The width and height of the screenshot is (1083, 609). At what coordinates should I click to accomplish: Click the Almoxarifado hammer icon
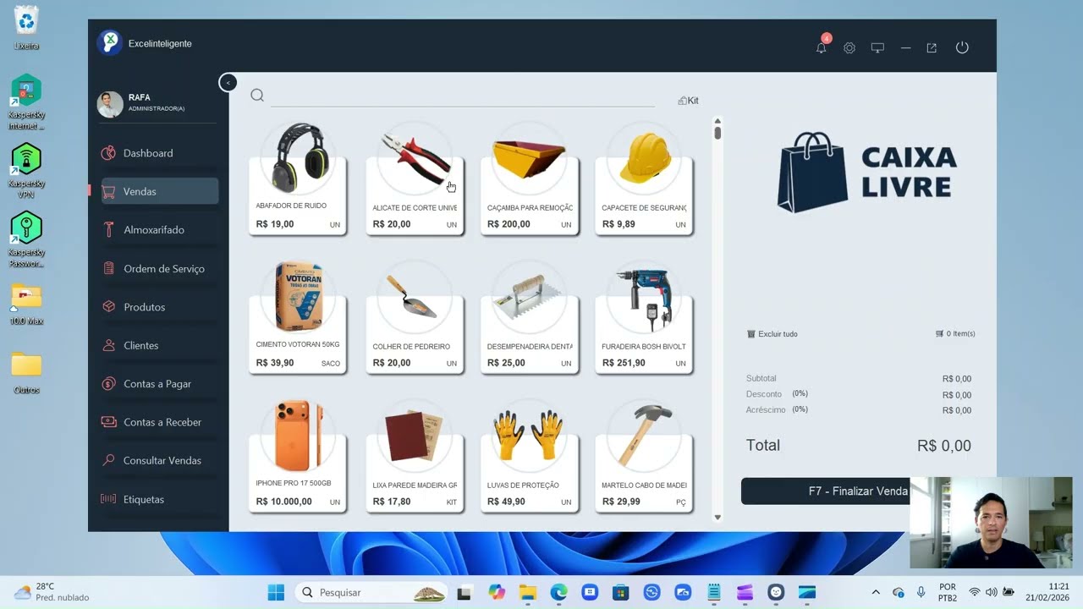(x=108, y=230)
